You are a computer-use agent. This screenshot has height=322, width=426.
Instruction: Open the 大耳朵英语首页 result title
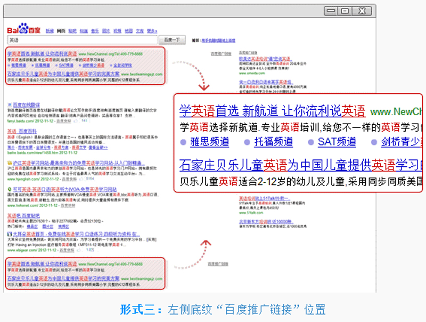point(77,234)
